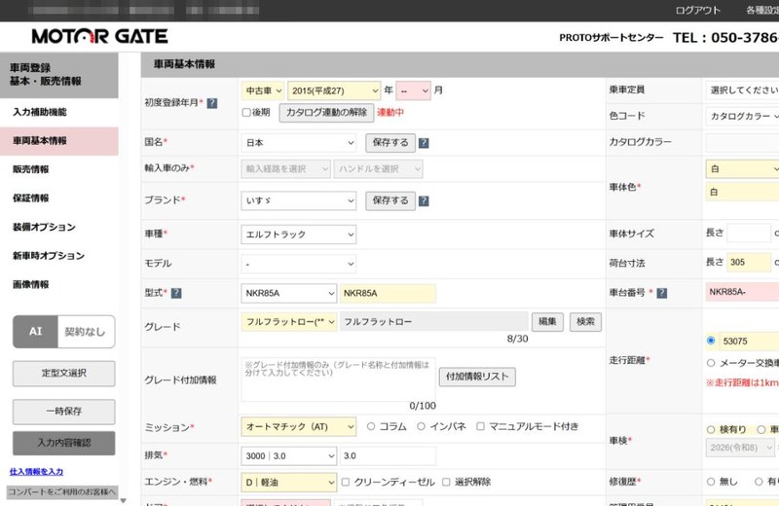Select the 53075 mileage radio button
779x506 pixels.
(x=711, y=341)
